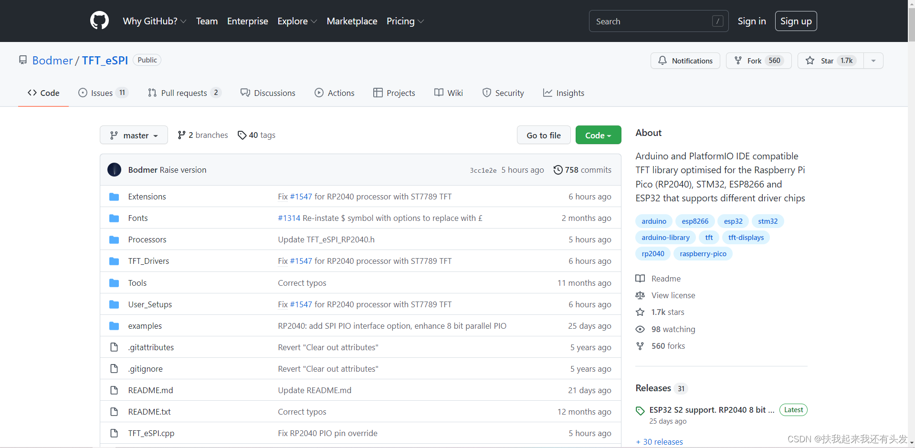Screen dimensions: 915x448
Task: Click the latest release tag icon
Action: (640, 410)
